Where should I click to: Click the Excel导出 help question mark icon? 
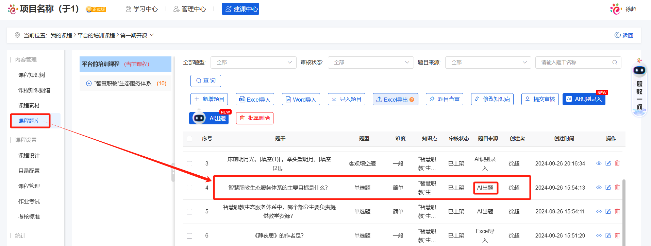click(412, 100)
